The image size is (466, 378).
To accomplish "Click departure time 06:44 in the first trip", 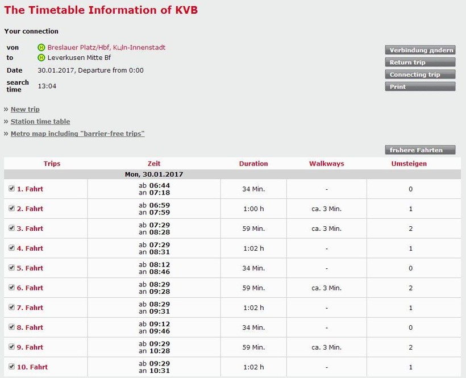I will click(x=160, y=185).
